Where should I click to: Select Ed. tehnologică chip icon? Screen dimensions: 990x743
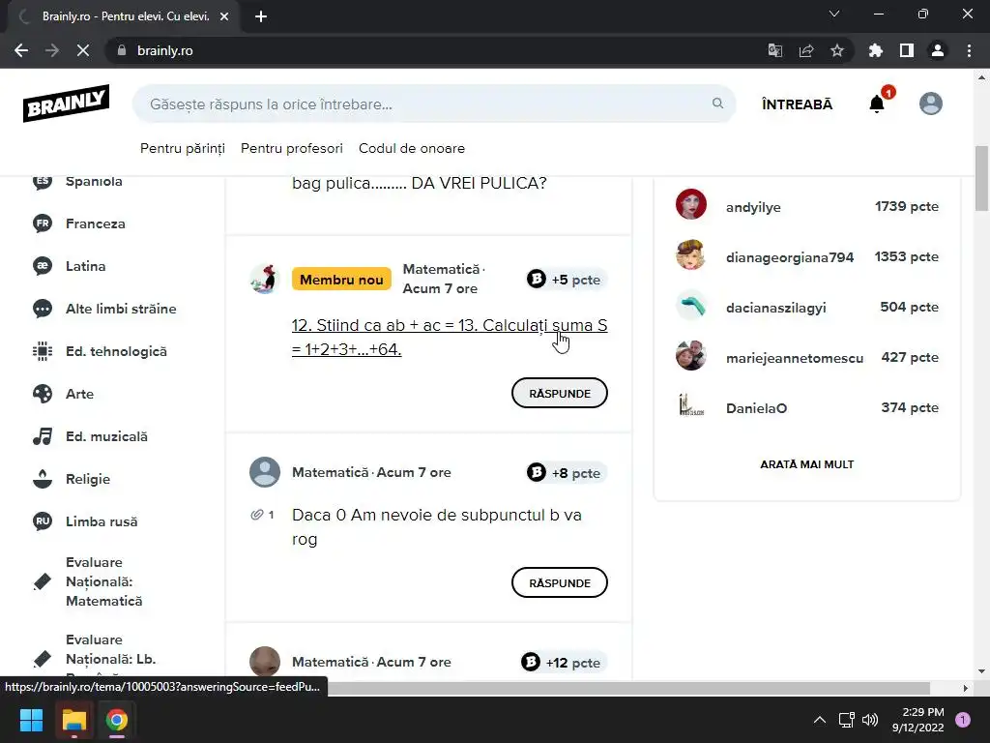point(43,351)
